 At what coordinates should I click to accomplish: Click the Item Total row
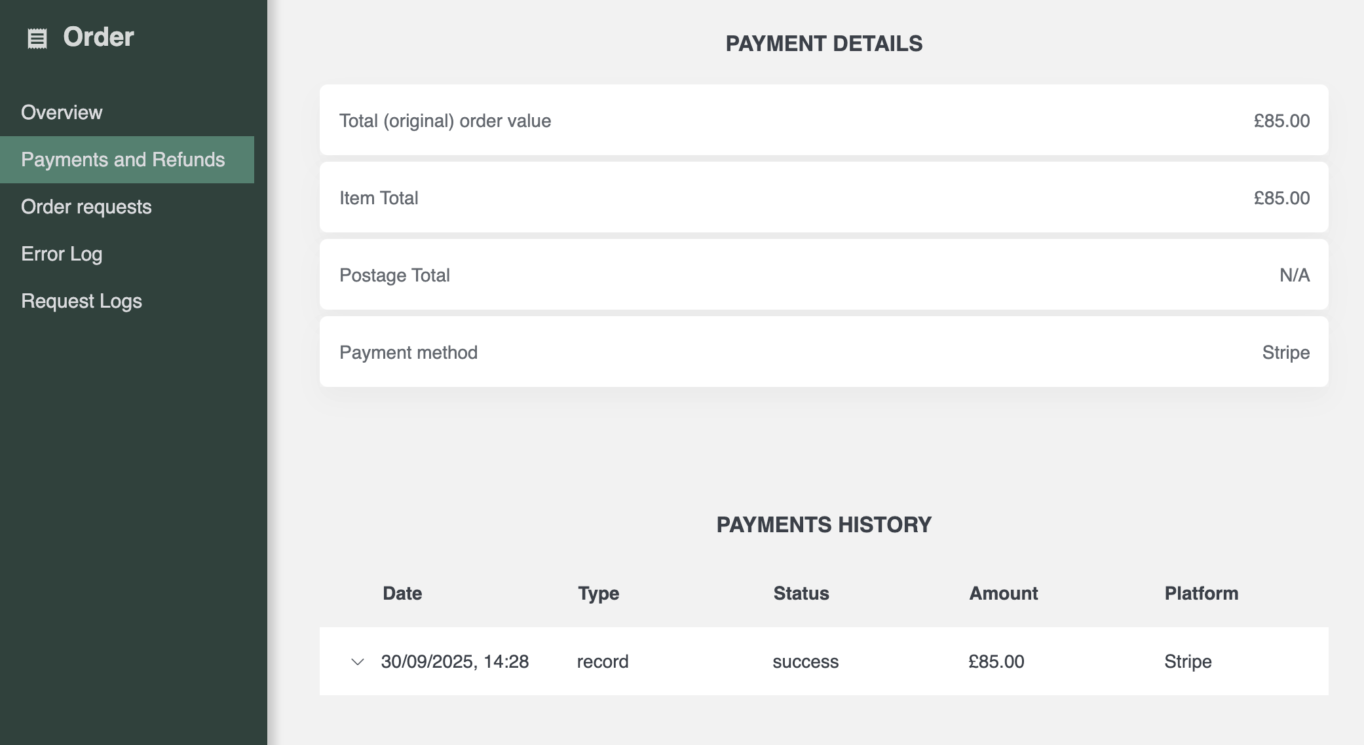(x=824, y=198)
